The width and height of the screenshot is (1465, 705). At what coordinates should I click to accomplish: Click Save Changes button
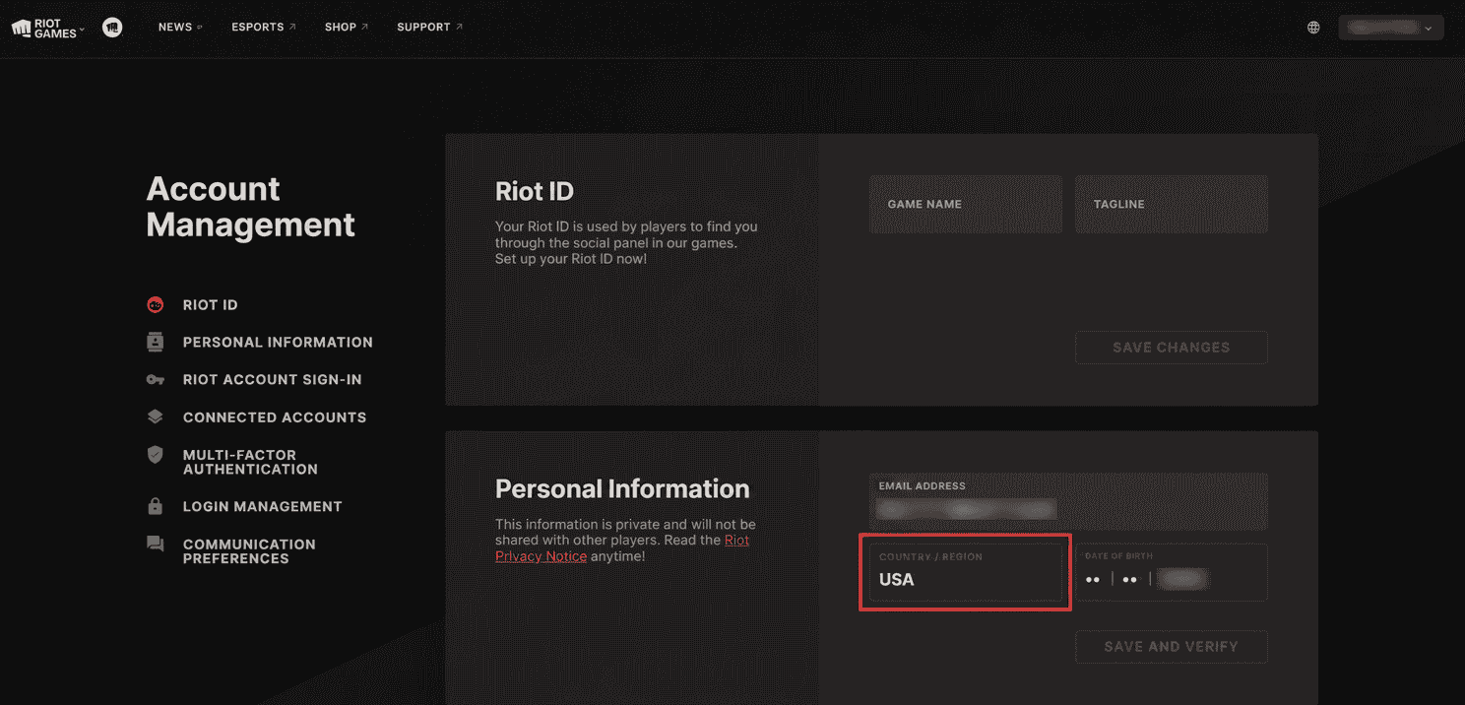click(1172, 348)
